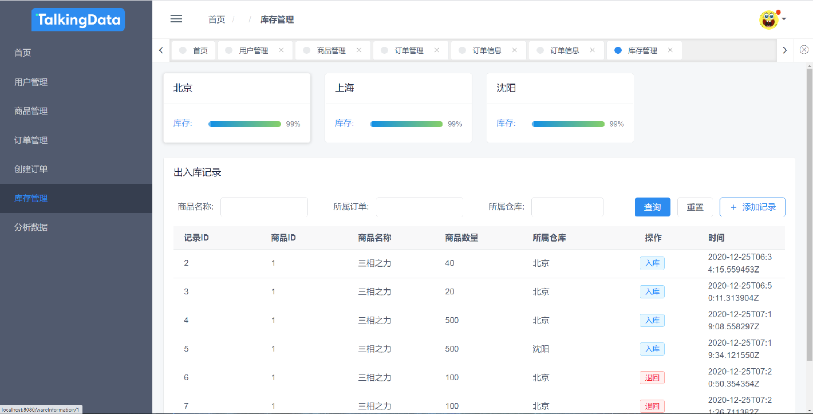Viewport: 813px width, 414px height.
Task: Click the 北京 inventory progress bar
Action: tap(244, 124)
